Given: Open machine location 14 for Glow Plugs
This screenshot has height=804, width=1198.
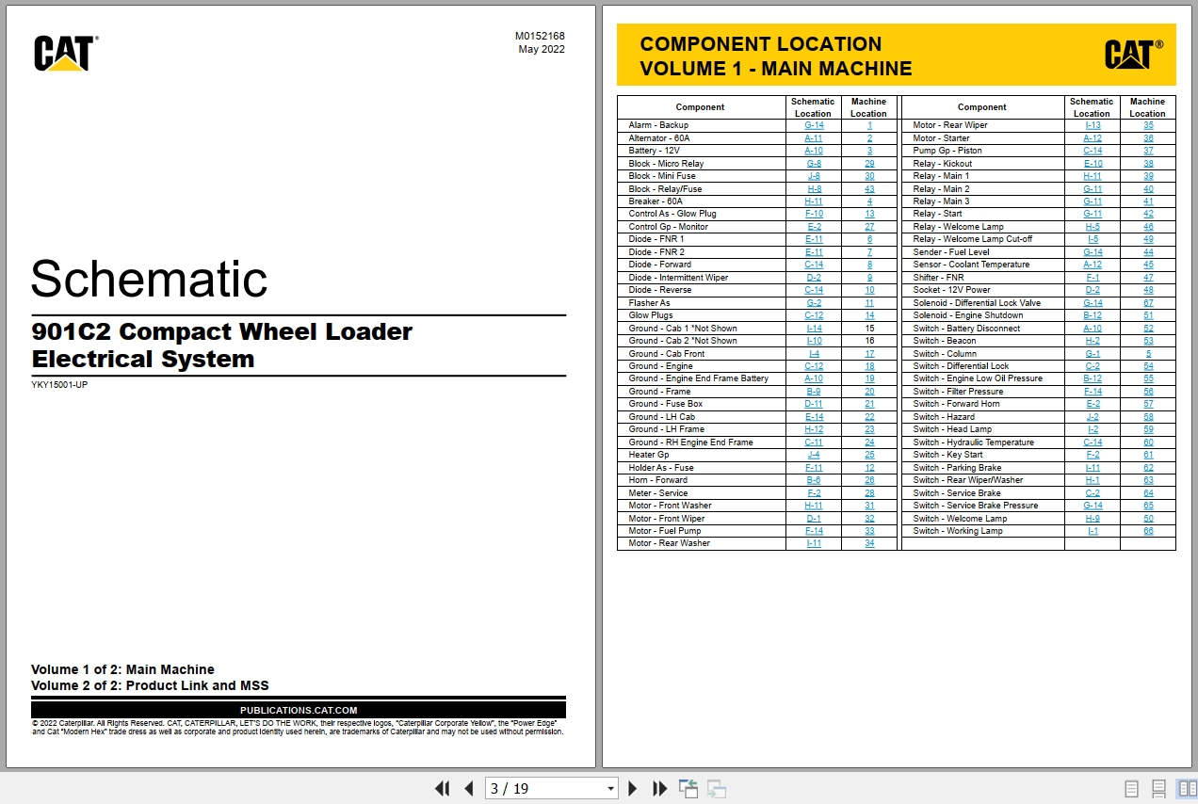Looking at the screenshot, I should [x=869, y=315].
